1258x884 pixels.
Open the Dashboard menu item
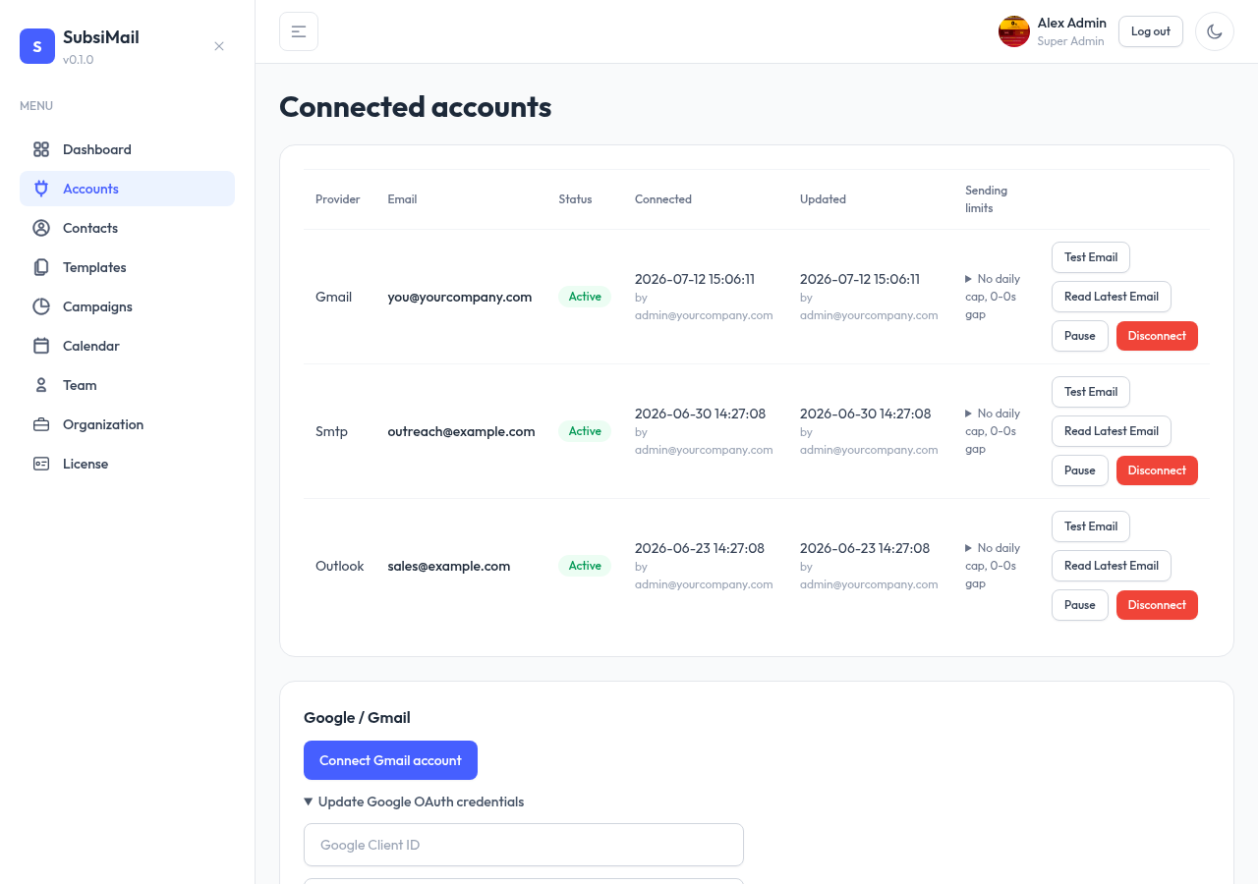point(127,149)
